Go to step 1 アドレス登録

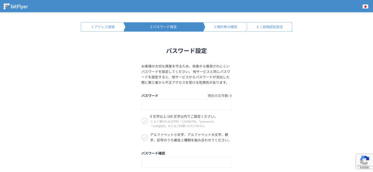pos(103,27)
